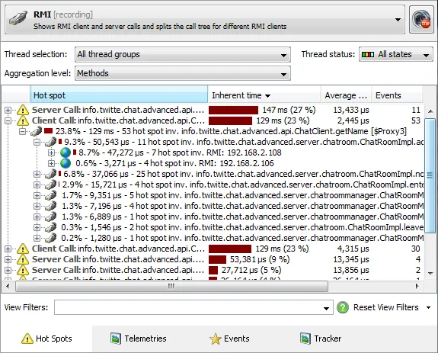The height and width of the screenshot is (353, 438).
Task: Expand the Server Call 27,712 µs row
Action: (8, 270)
